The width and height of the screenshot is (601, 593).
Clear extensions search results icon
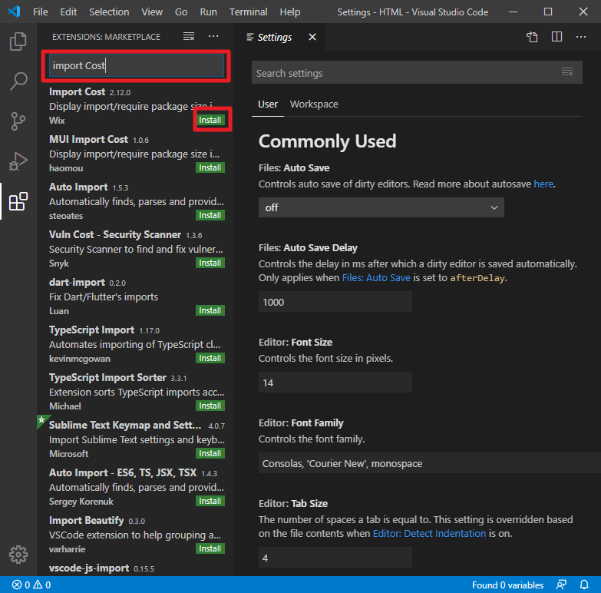(x=189, y=37)
